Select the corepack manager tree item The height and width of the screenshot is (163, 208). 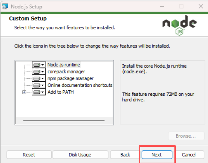[x=66, y=72]
